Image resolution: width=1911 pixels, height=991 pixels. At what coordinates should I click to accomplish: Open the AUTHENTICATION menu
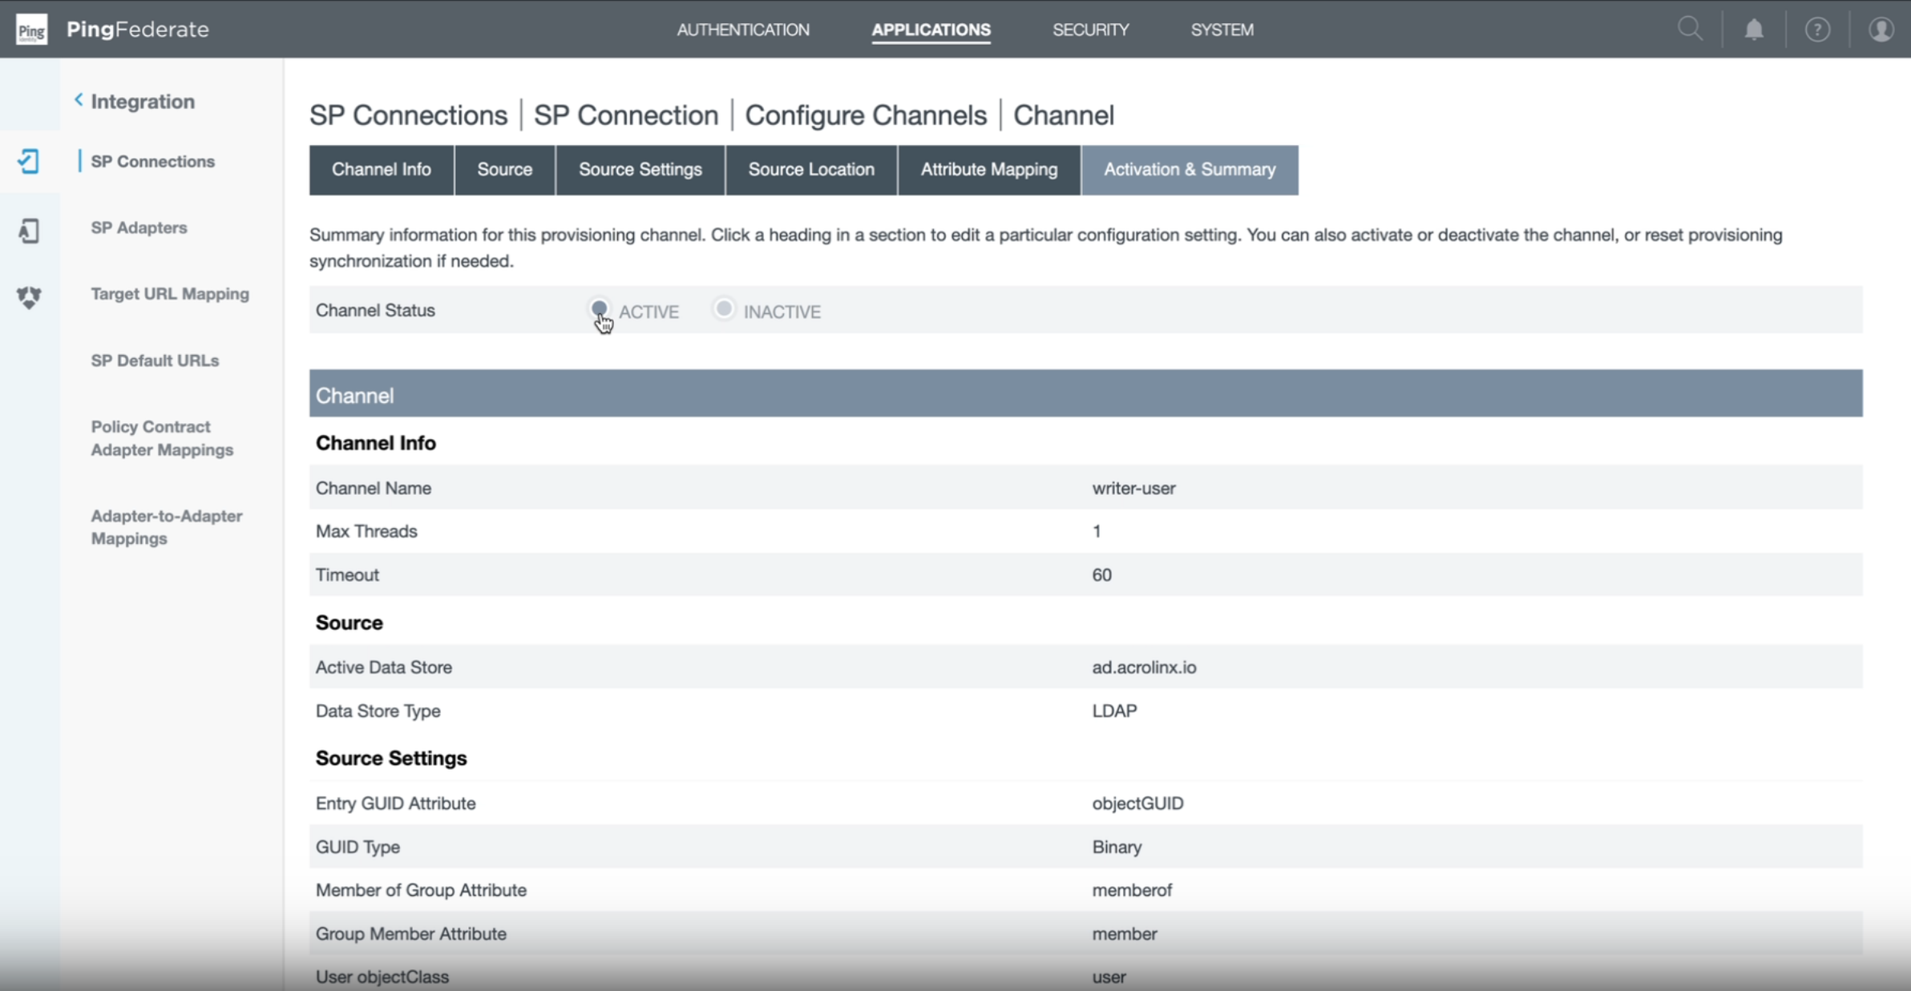click(x=743, y=30)
